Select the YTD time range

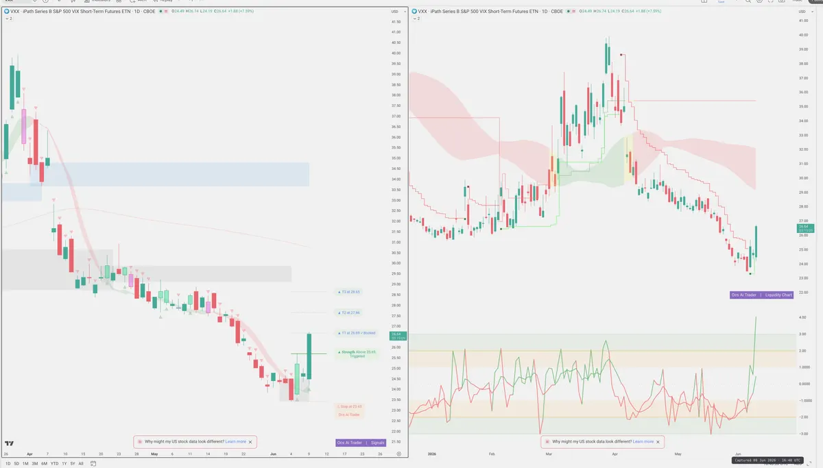click(54, 464)
